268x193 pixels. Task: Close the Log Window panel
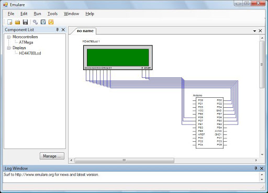click(x=262, y=168)
